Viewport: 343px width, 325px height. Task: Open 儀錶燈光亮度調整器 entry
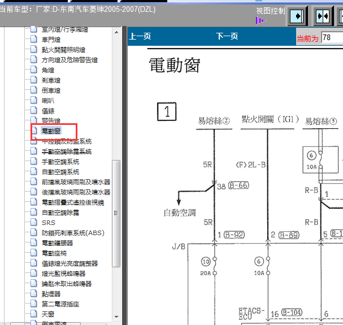click(70, 263)
